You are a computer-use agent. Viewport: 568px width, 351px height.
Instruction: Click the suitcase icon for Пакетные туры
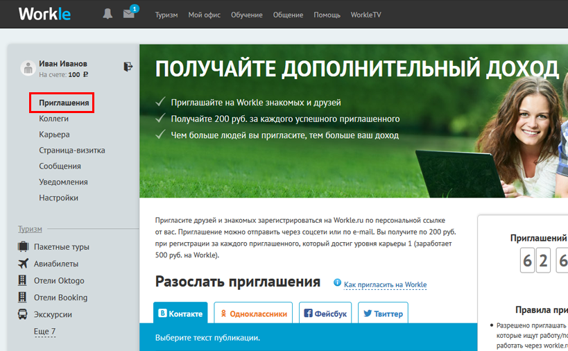(x=23, y=246)
